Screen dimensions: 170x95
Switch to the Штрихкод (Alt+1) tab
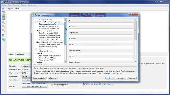(x=13, y=9)
